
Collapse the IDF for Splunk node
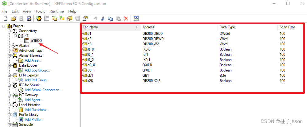pos(10,85)
